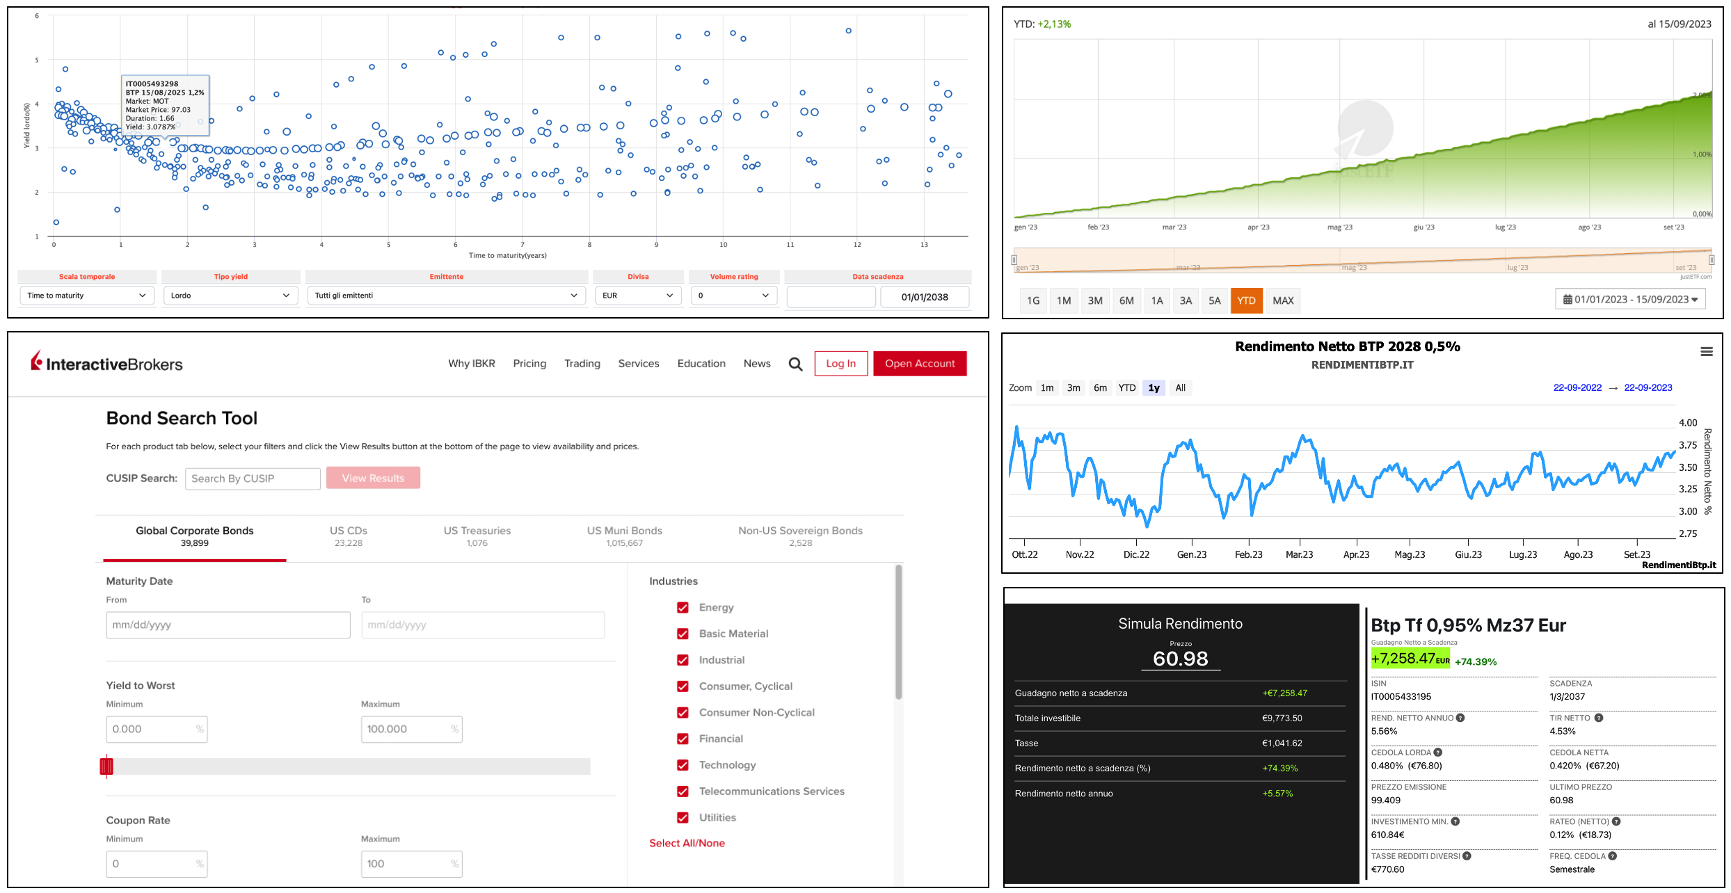This screenshot has height=893, width=1731.
Task: Toggle the Telecommunications Services checkbox
Action: [x=683, y=791]
